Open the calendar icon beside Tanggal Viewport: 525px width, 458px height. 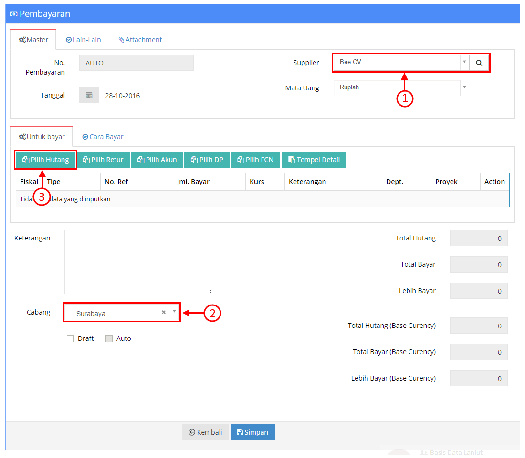pyautogui.click(x=89, y=96)
